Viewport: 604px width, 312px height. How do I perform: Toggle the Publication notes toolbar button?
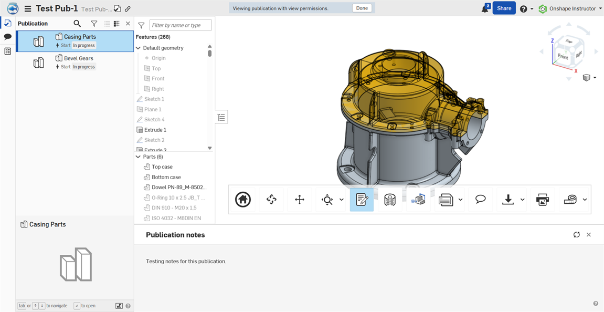click(362, 200)
